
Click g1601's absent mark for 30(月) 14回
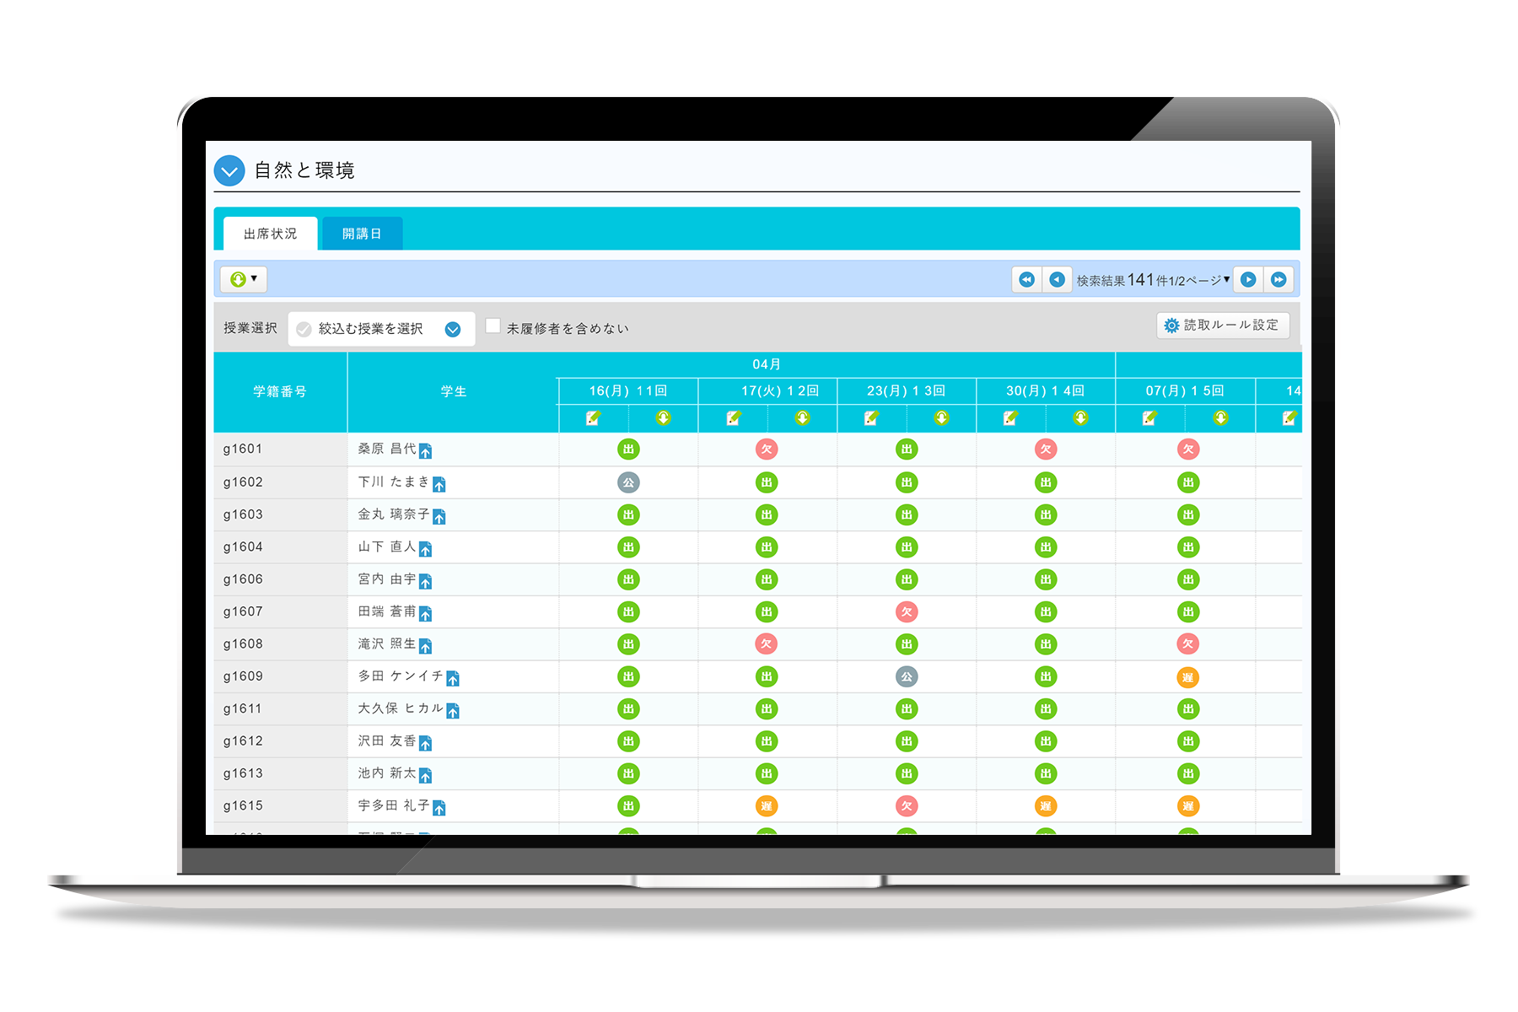1046,449
